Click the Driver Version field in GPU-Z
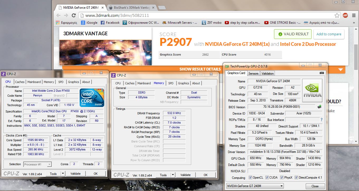The image size is (359, 191). [x=285, y=152]
